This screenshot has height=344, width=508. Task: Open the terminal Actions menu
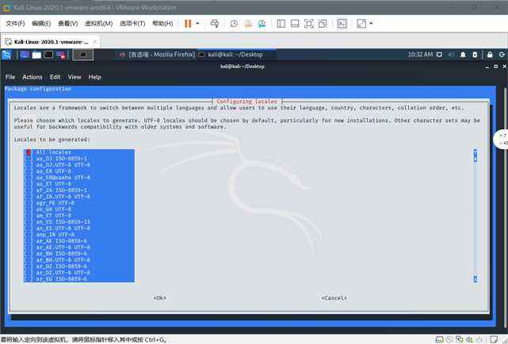(x=32, y=77)
